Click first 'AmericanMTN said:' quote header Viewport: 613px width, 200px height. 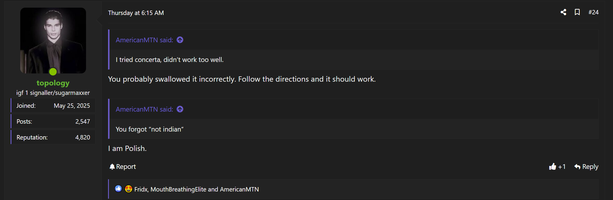pyautogui.click(x=144, y=40)
